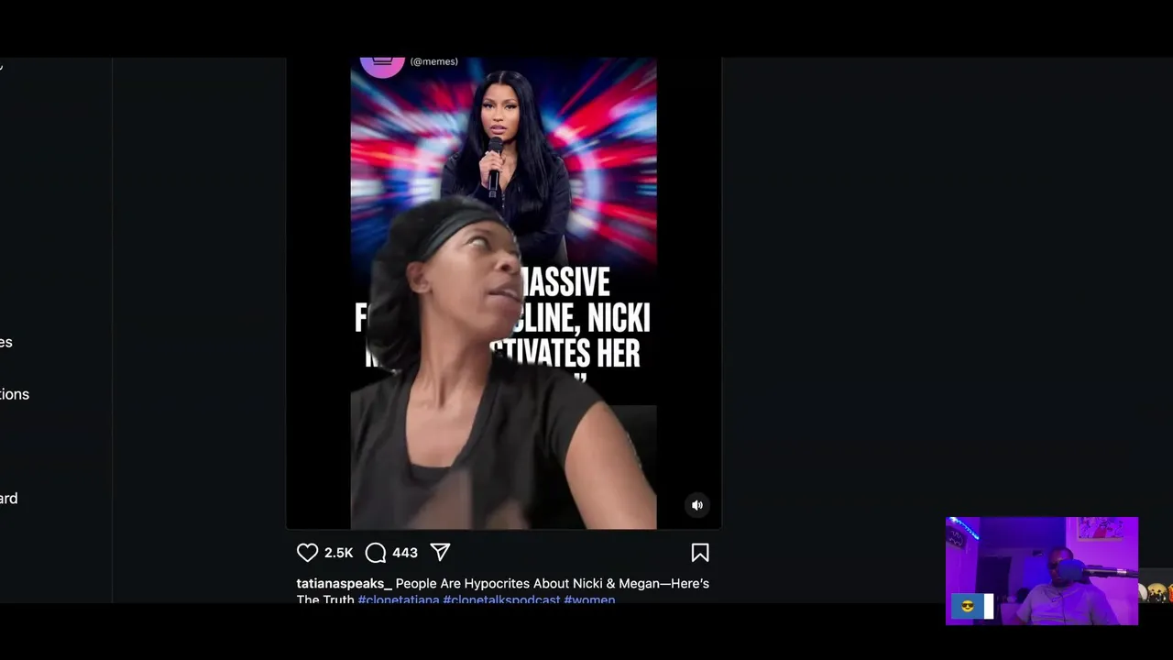
Task: Click the sunglasses emoji badge on the webcam
Action: point(968,607)
